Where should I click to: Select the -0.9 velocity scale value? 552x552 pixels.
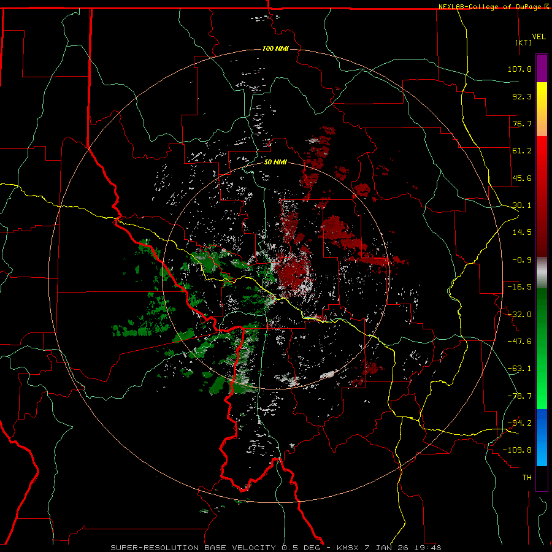(x=522, y=260)
